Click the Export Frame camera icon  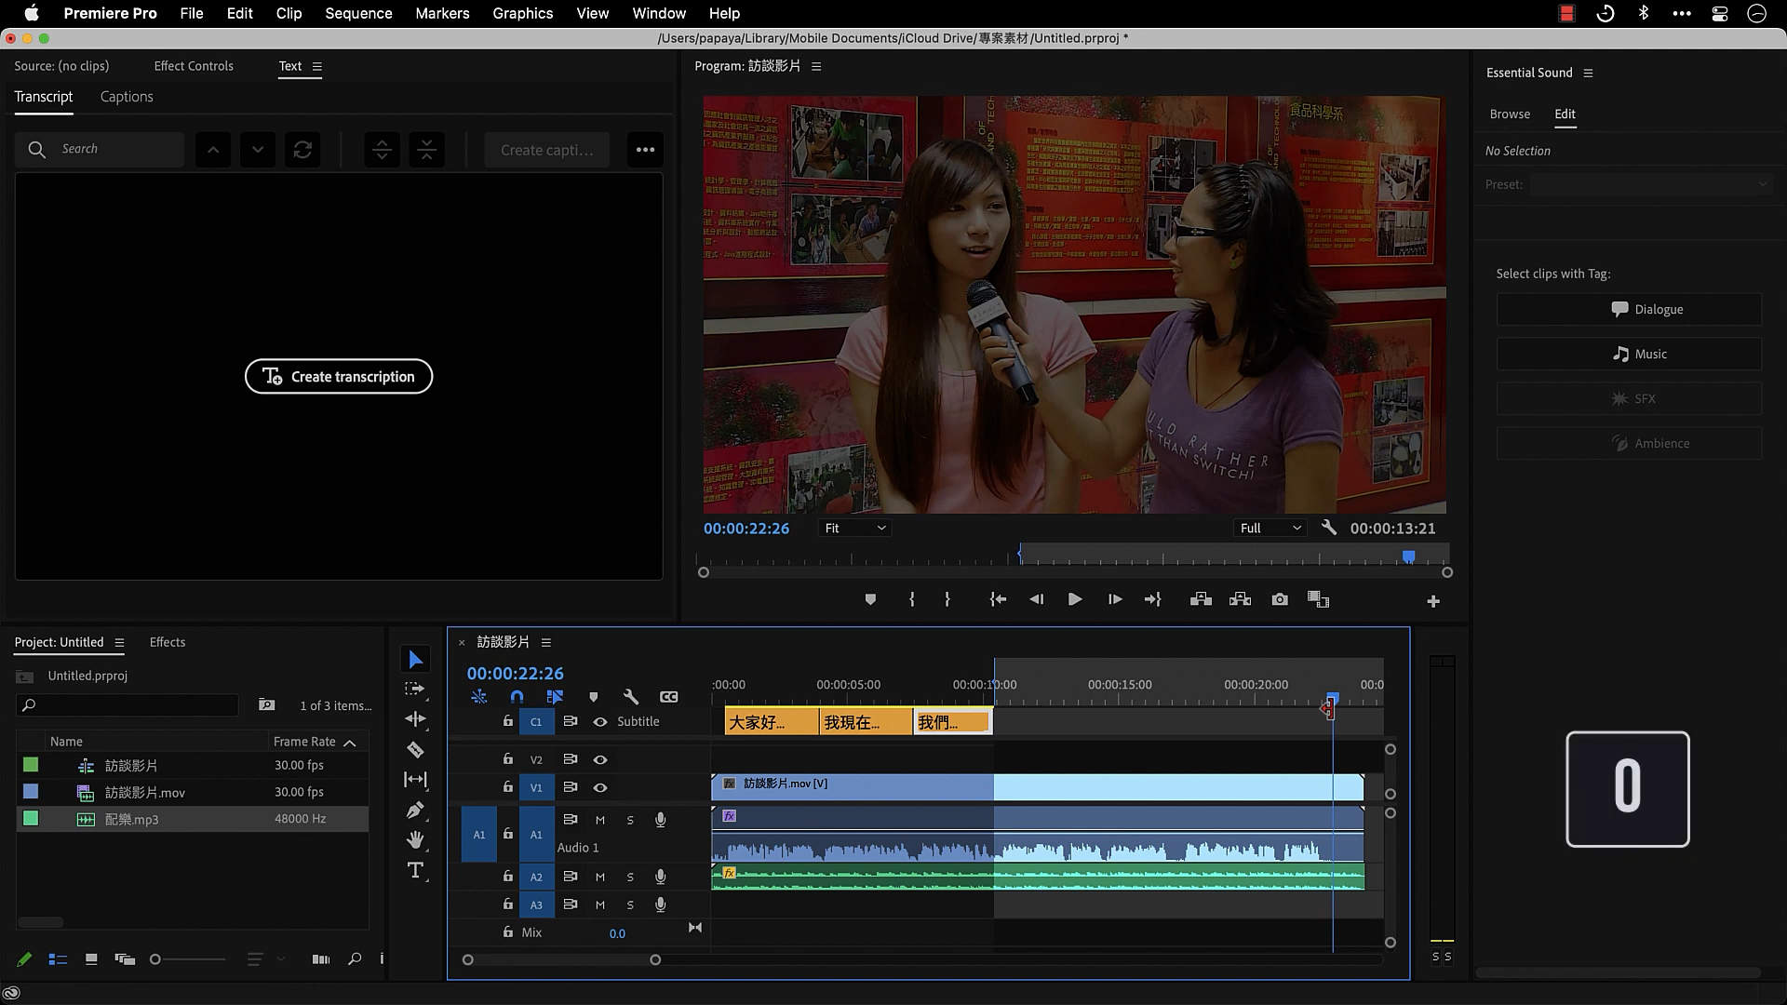pyautogui.click(x=1280, y=600)
